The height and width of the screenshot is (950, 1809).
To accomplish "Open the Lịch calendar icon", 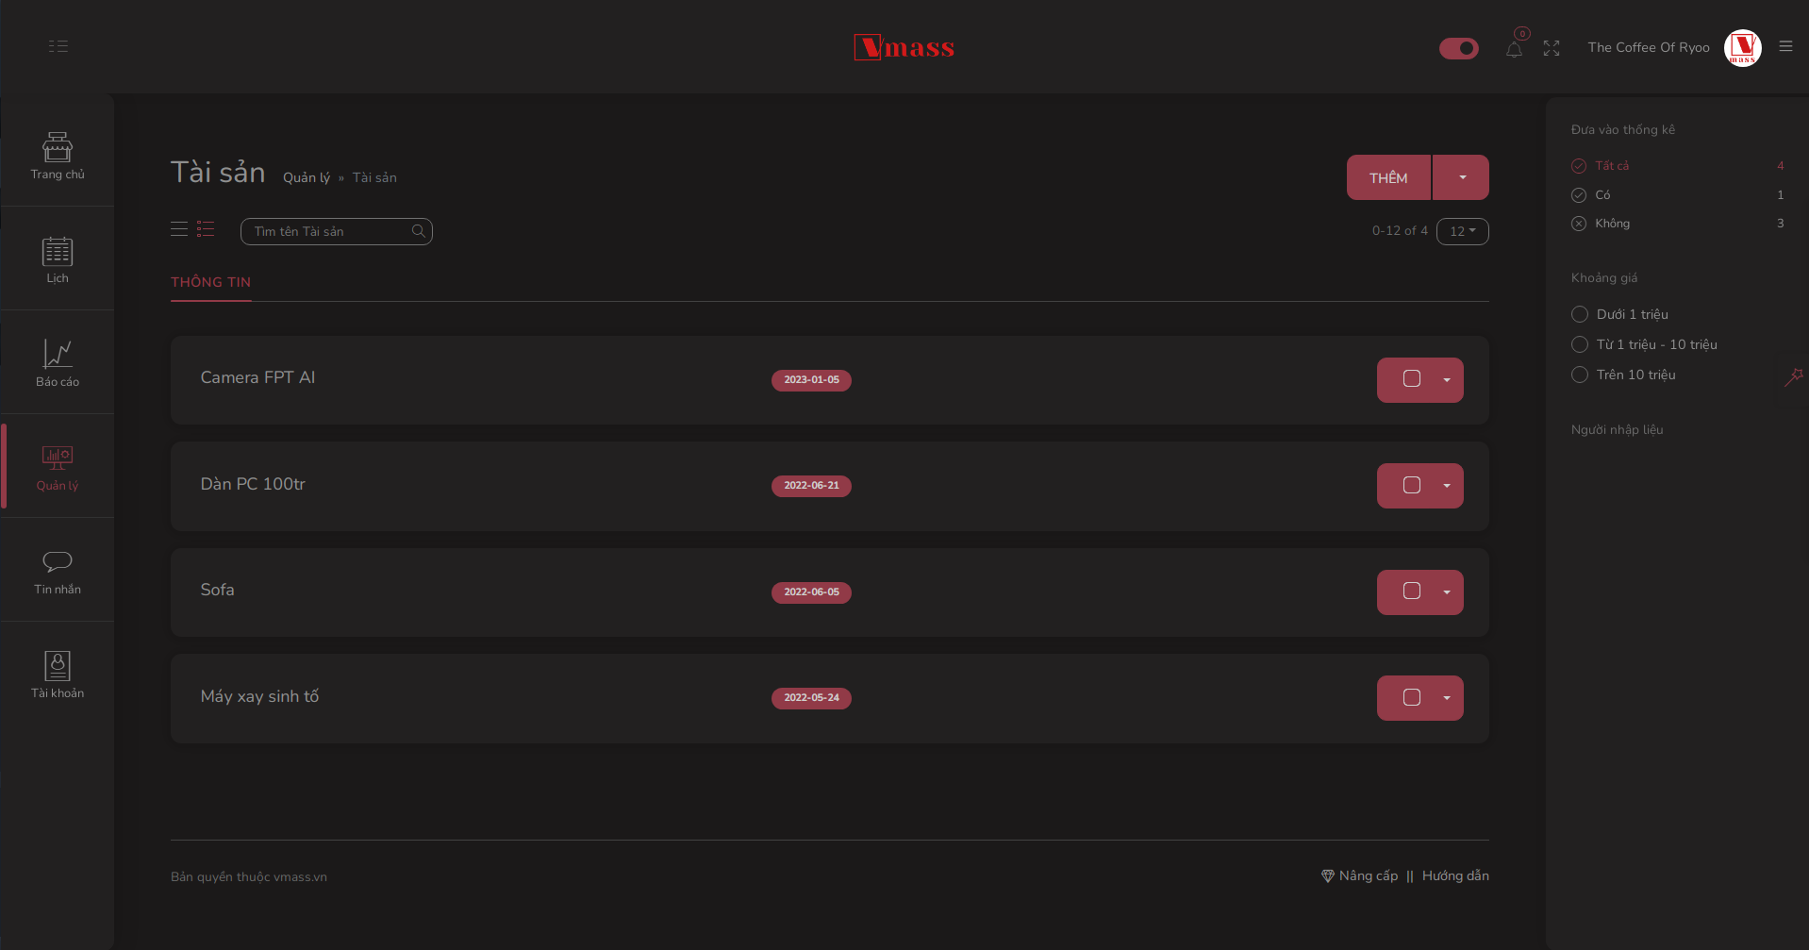I will tap(58, 252).
